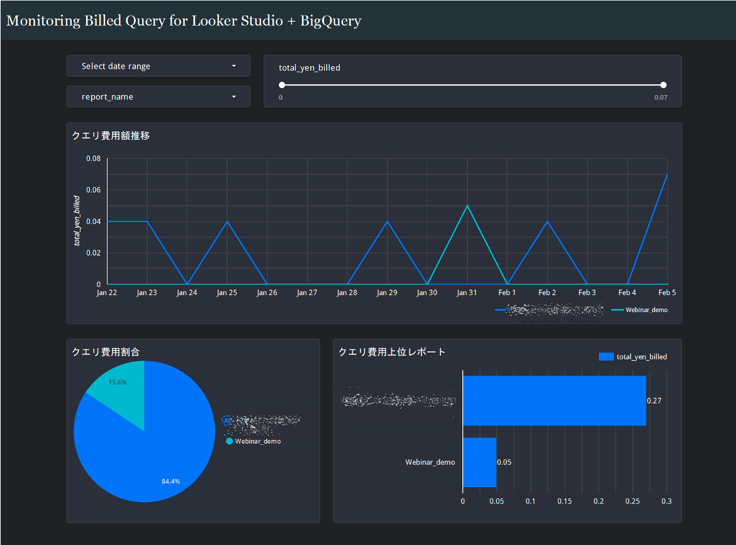Click the Webinar_demo legend dot beside pie chart
Viewport: 736px width, 545px height.
(x=230, y=441)
